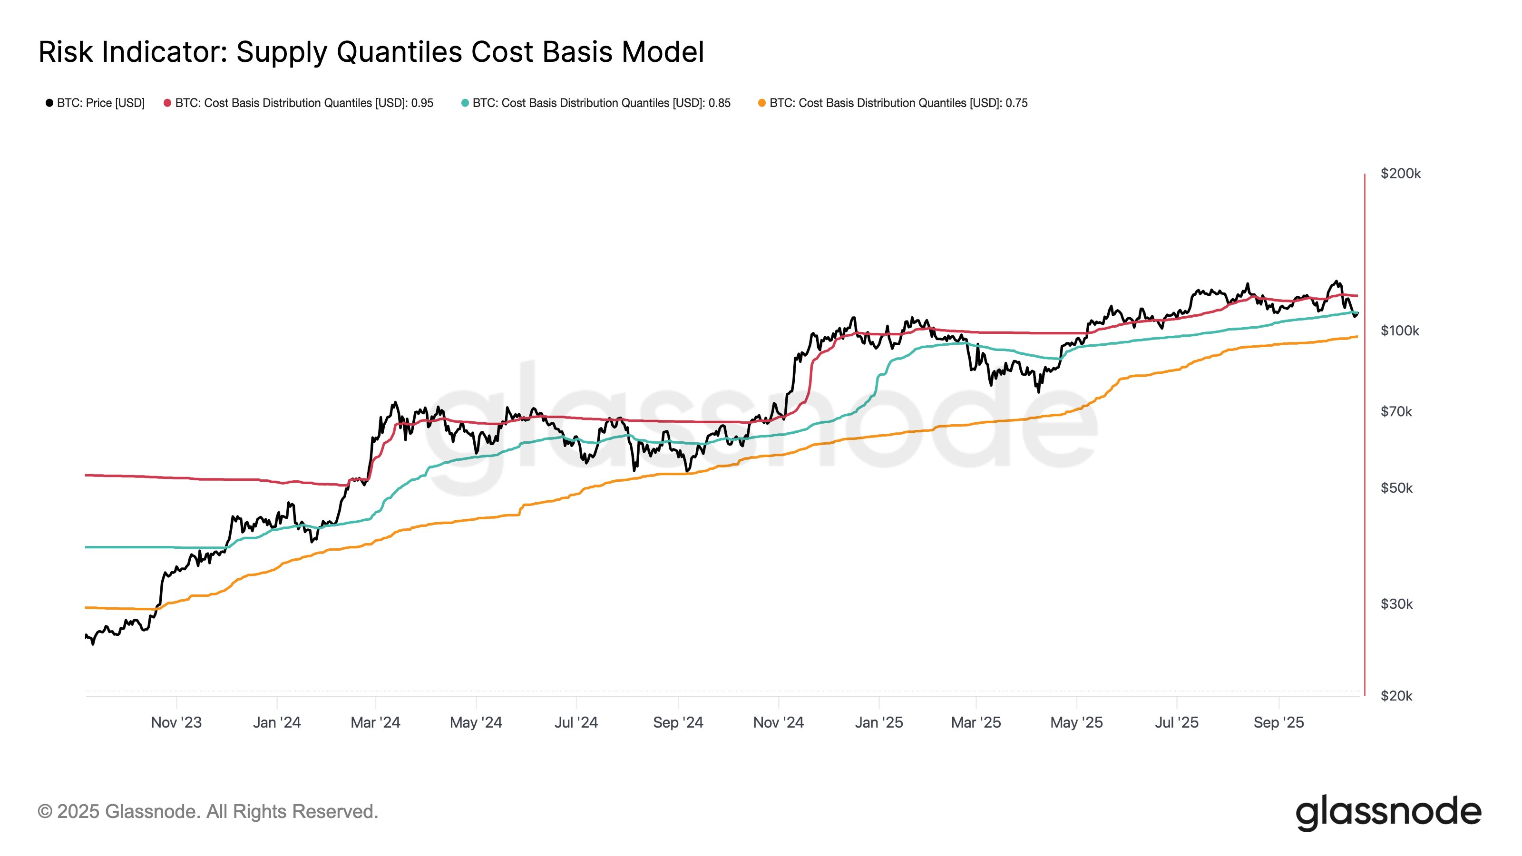Click the orange 0.75 quantile legend dot
Screen dimensions: 1522x856
(x=761, y=103)
